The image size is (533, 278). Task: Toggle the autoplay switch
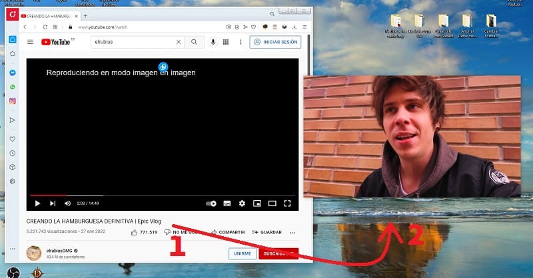click(211, 204)
